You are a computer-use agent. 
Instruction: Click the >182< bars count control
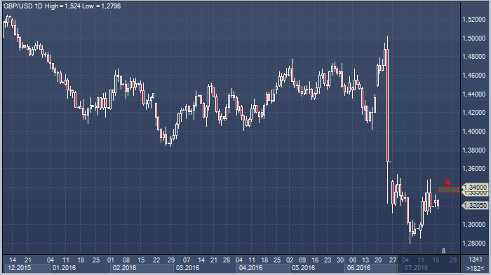click(475, 268)
